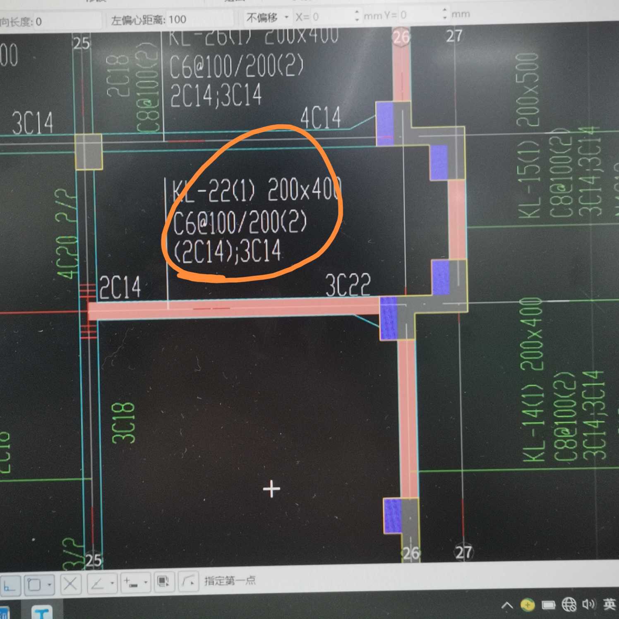Toggle the intersection point snap icon
The width and height of the screenshot is (619, 619).
[x=70, y=584]
